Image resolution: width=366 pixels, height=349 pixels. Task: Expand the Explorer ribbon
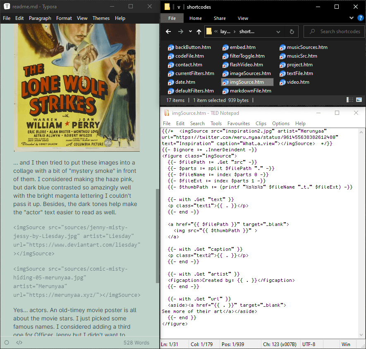(x=351, y=18)
